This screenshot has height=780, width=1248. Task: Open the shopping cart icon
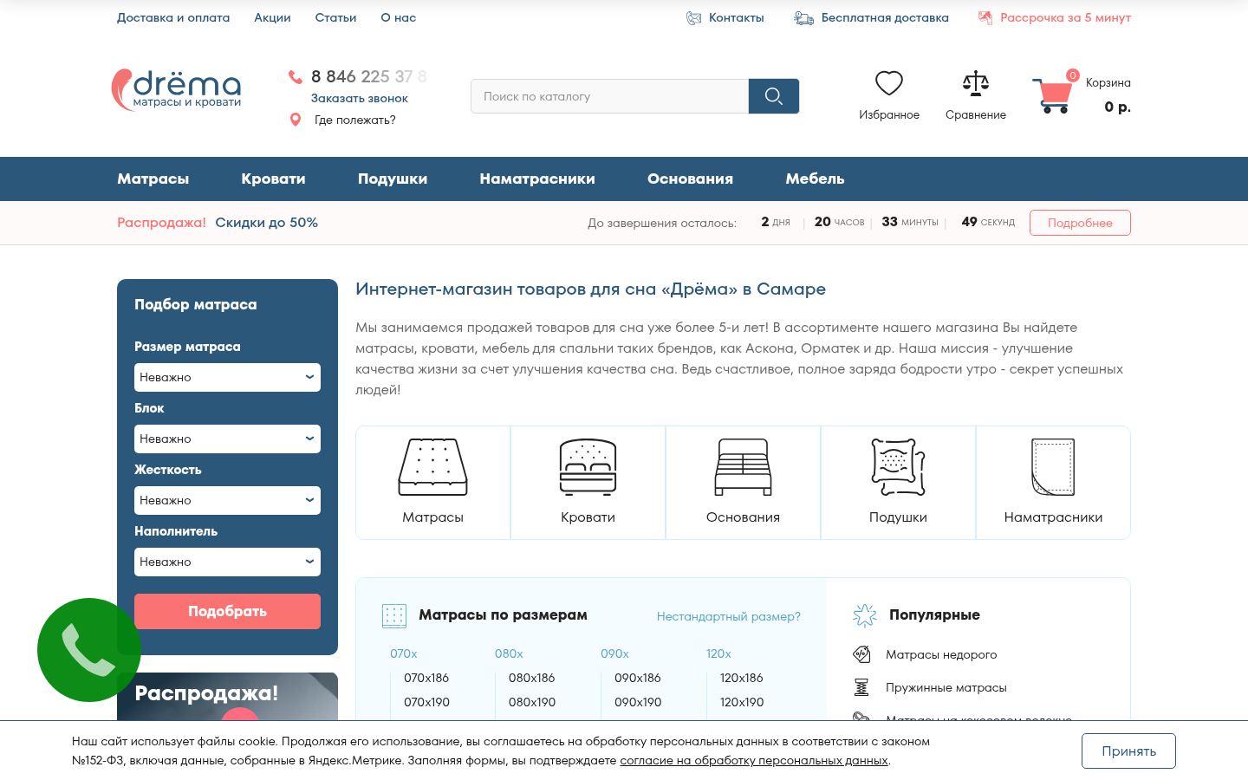point(1053,94)
